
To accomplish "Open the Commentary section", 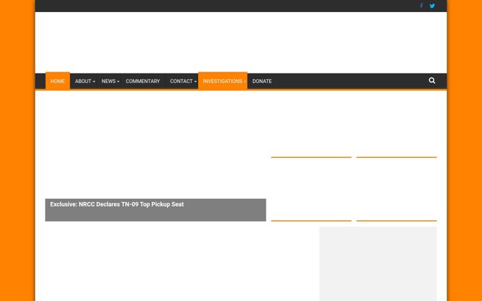I will (143, 81).
